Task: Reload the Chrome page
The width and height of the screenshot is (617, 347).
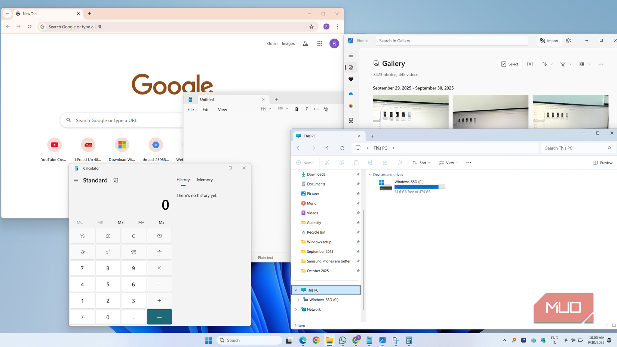Action: (30, 27)
